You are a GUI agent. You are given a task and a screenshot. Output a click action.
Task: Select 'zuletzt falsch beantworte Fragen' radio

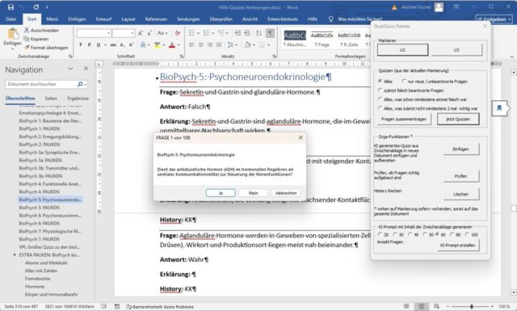pyautogui.click(x=380, y=90)
